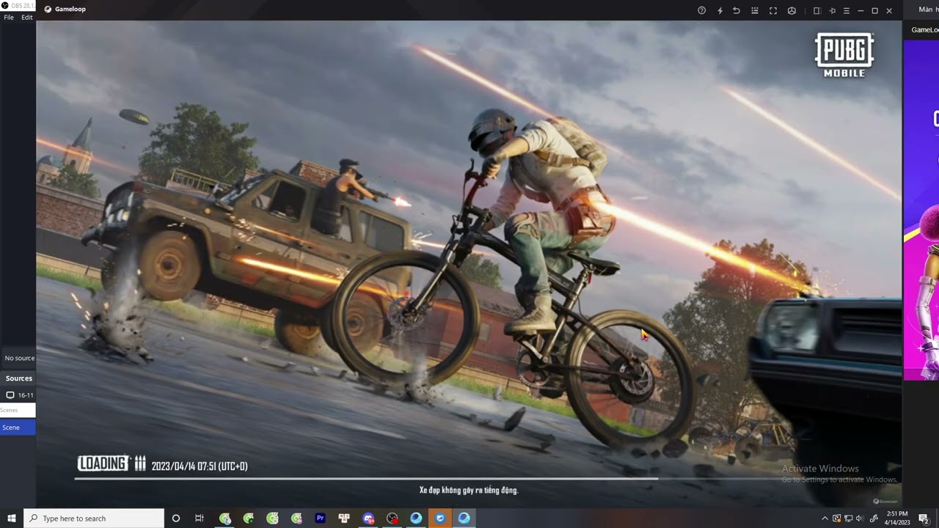Open the Gameloop hamburger menu
939x528 pixels.
pos(846,10)
